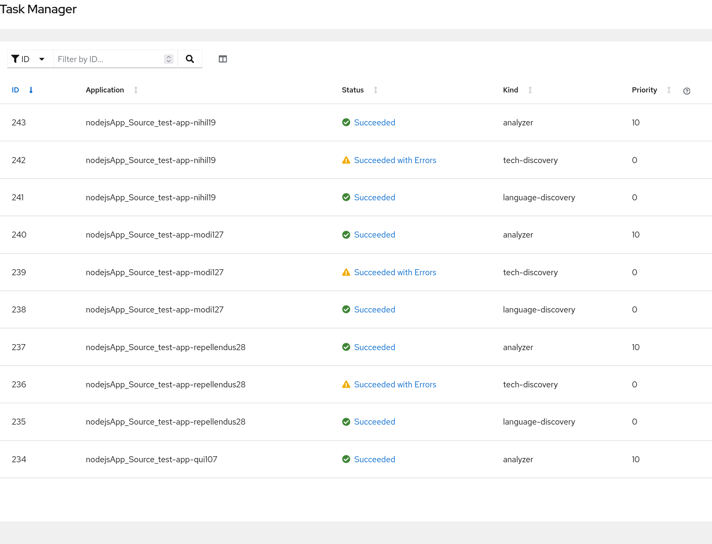Click warning triangle icon for task 239

coord(346,272)
